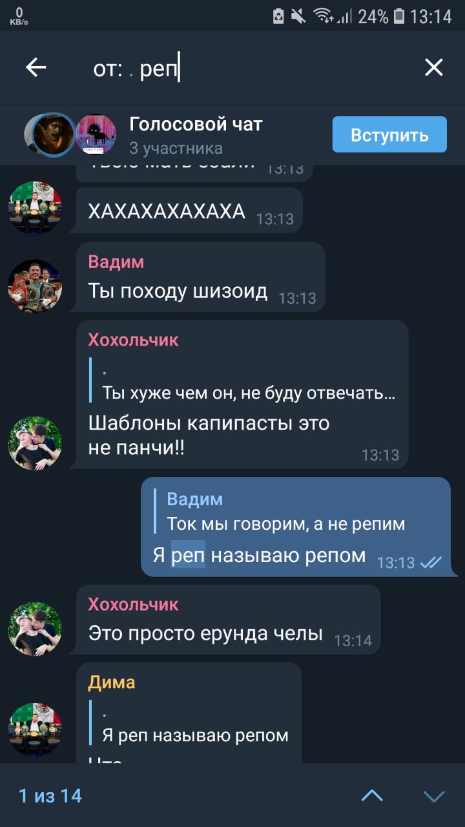Open the quoted Вадим reply 'Ток мы говорим'
Viewport: 465px width, 827px height.
click(x=286, y=512)
